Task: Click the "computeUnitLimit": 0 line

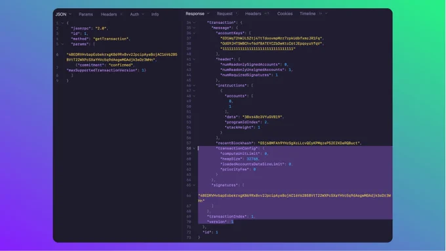Action: point(245,154)
